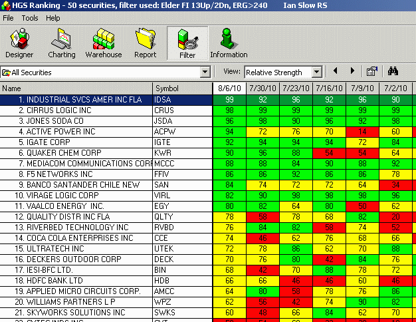Open the Report tool
This screenshot has width=416, height=322.
145,43
